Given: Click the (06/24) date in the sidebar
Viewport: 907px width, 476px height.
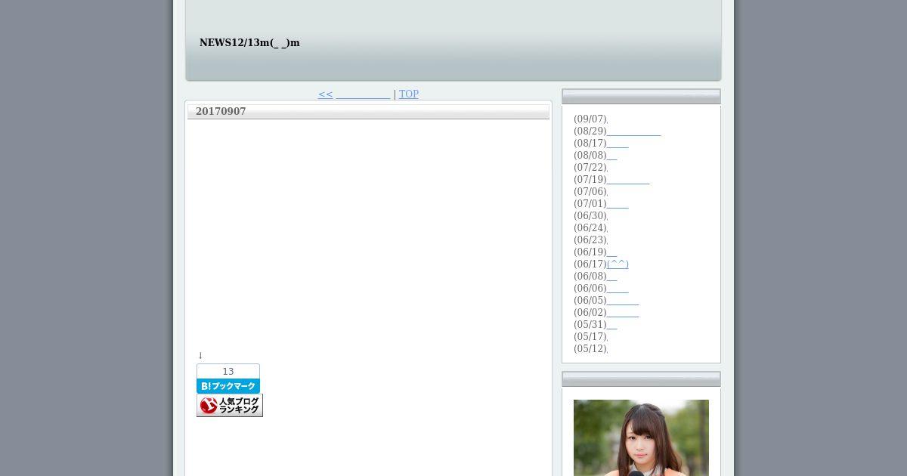Looking at the screenshot, I should pos(590,228).
